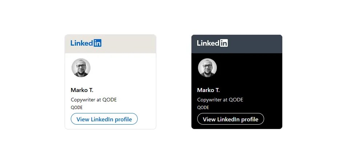This screenshot has width=352, height=163.
Task: Open the Marko T. name on dark card
Action: (x=208, y=90)
